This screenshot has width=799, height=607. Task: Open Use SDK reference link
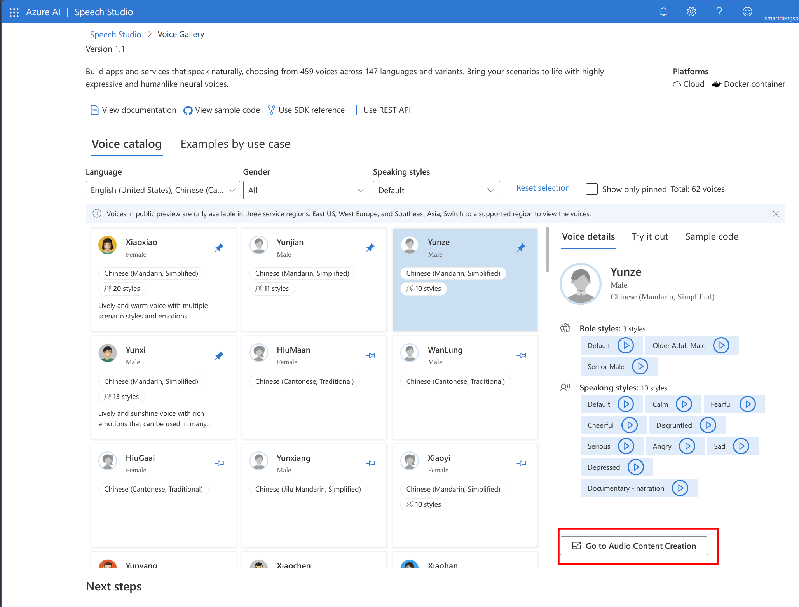point(306,110)
